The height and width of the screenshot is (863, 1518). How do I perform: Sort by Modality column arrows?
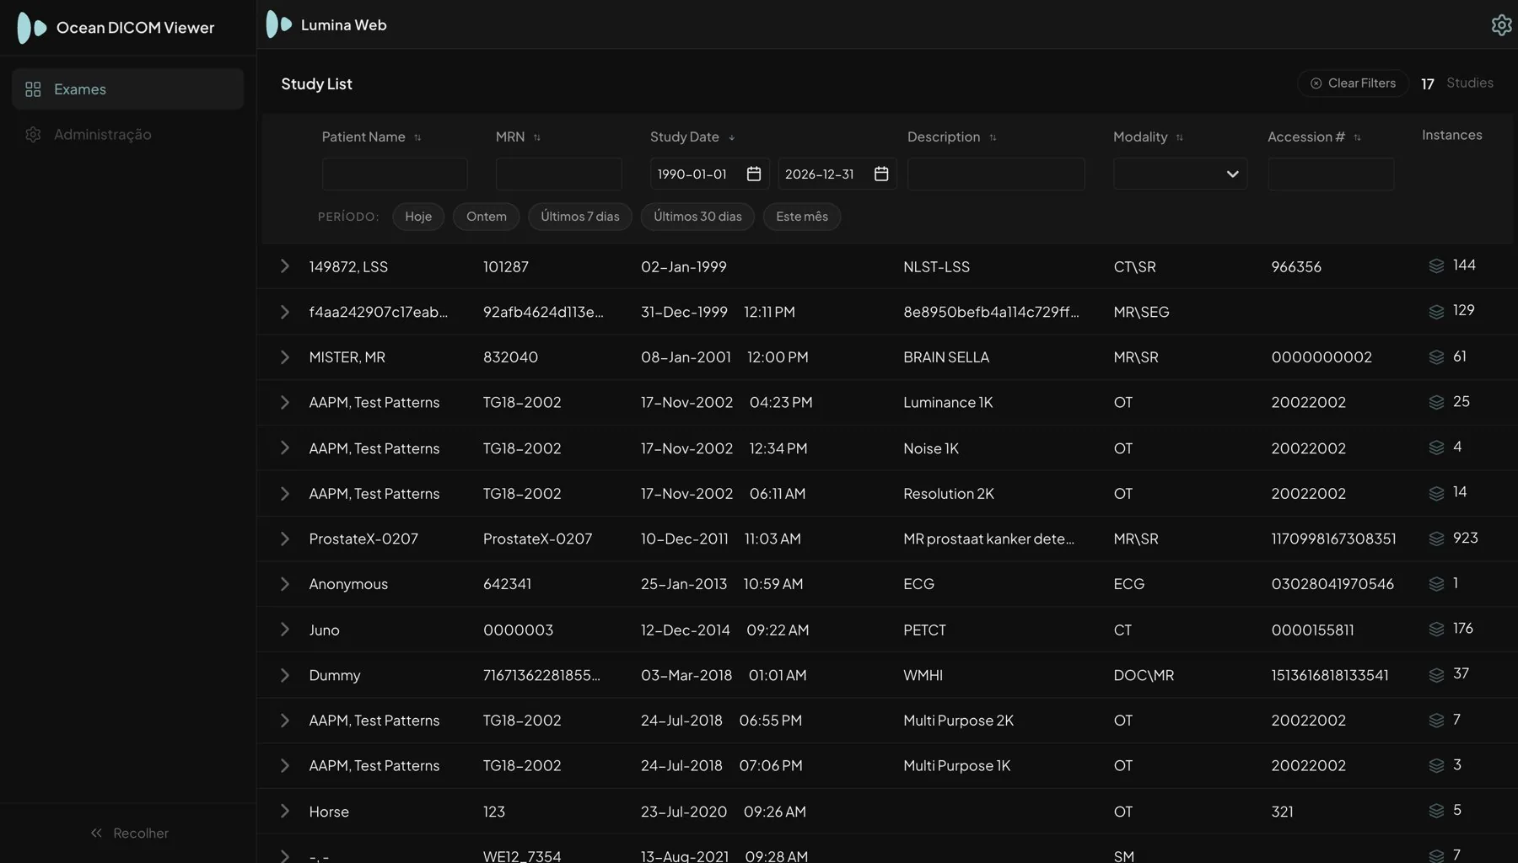[x=1180, y=137]
